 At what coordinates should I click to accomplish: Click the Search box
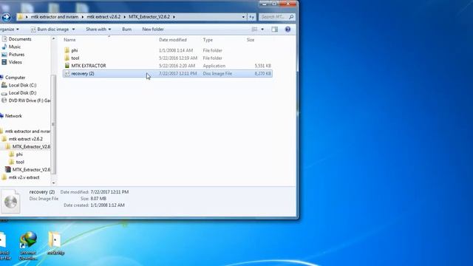pos(276,17)
